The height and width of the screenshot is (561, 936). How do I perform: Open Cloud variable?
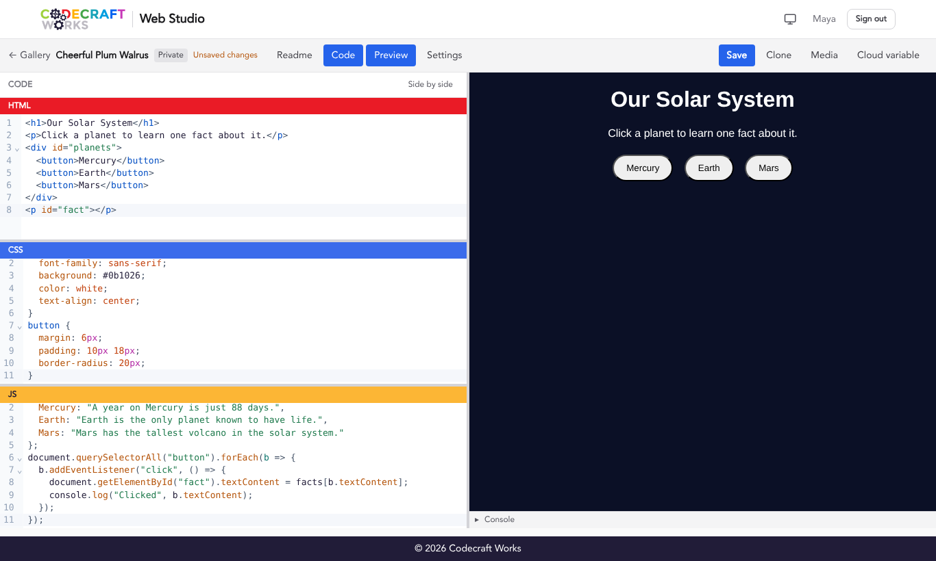click(x=888, y=55)
